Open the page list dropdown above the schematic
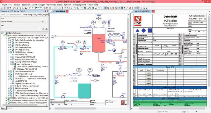The height and width of the screenshot is (113, 211). tap(128, 11)
